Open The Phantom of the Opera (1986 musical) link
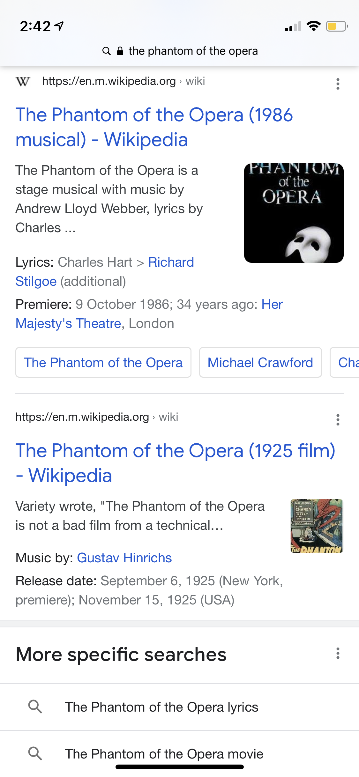The image size is (359, 777). tap(154, 127)
